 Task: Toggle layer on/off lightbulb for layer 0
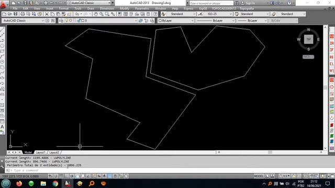(x=66, y=21)
